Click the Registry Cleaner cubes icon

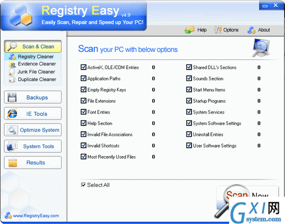[13, 56]
